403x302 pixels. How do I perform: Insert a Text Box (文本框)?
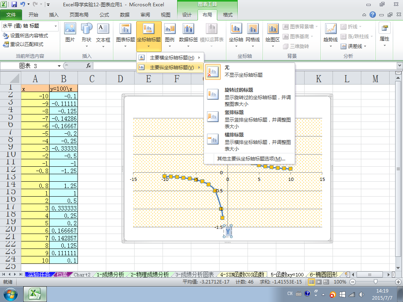[x=103, y=35]
